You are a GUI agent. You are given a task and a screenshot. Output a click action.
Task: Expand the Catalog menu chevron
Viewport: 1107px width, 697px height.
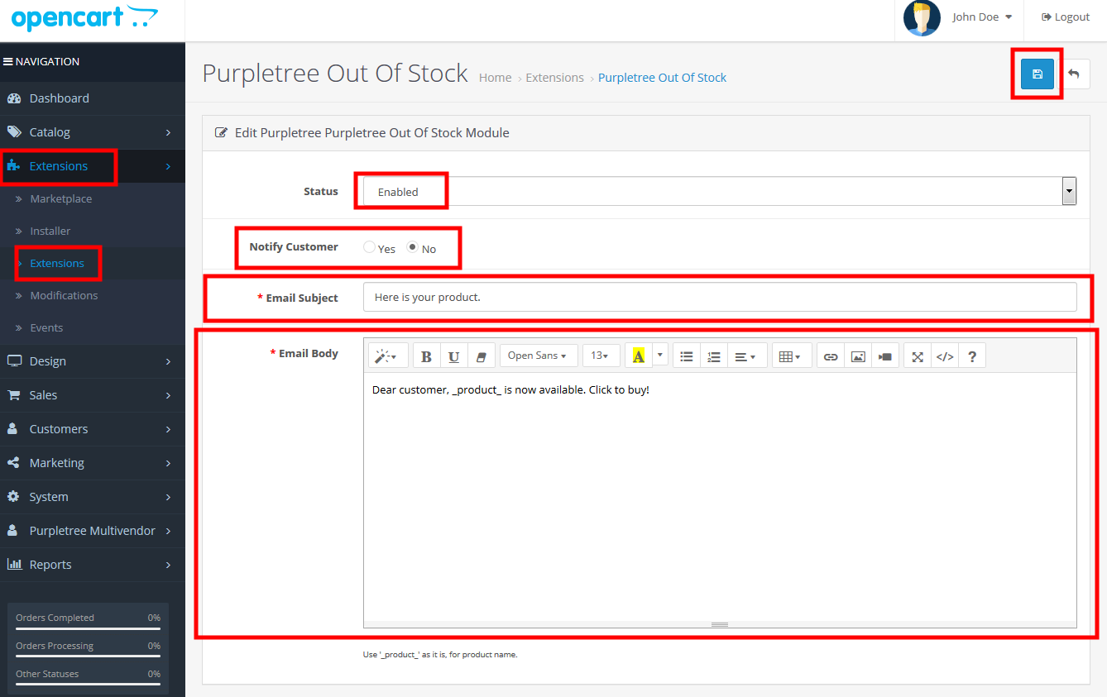(x=168, y=132)
